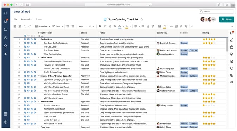Image resolution: width=237 pixels, height=131 pixels.
Task: Apply Strikethrough formatting
Action: point(115,26)
